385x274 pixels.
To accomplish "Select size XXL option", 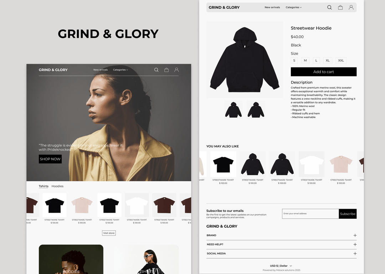I will coord(341,60).
